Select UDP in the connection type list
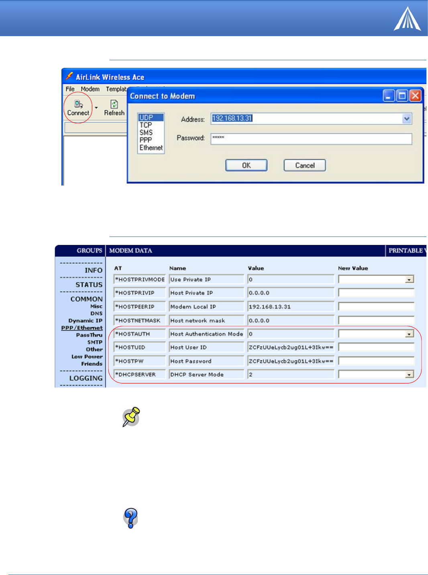The width and height of the screenshot is (428, 575). (151, 117)
